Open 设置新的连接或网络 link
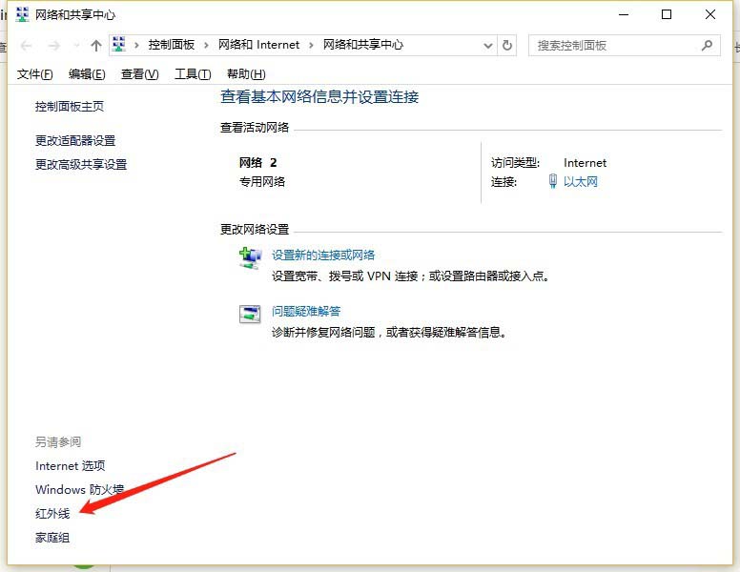The height and width of the screenshot is (572, 740). point(323,255)
